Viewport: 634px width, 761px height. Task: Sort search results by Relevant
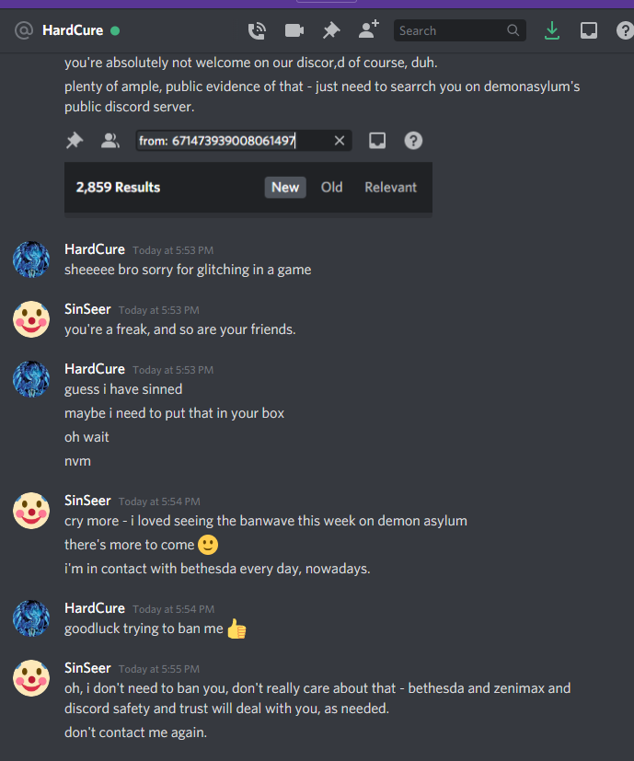coord(390,188)
